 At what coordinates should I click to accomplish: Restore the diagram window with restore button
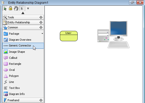tap(132, 2)
